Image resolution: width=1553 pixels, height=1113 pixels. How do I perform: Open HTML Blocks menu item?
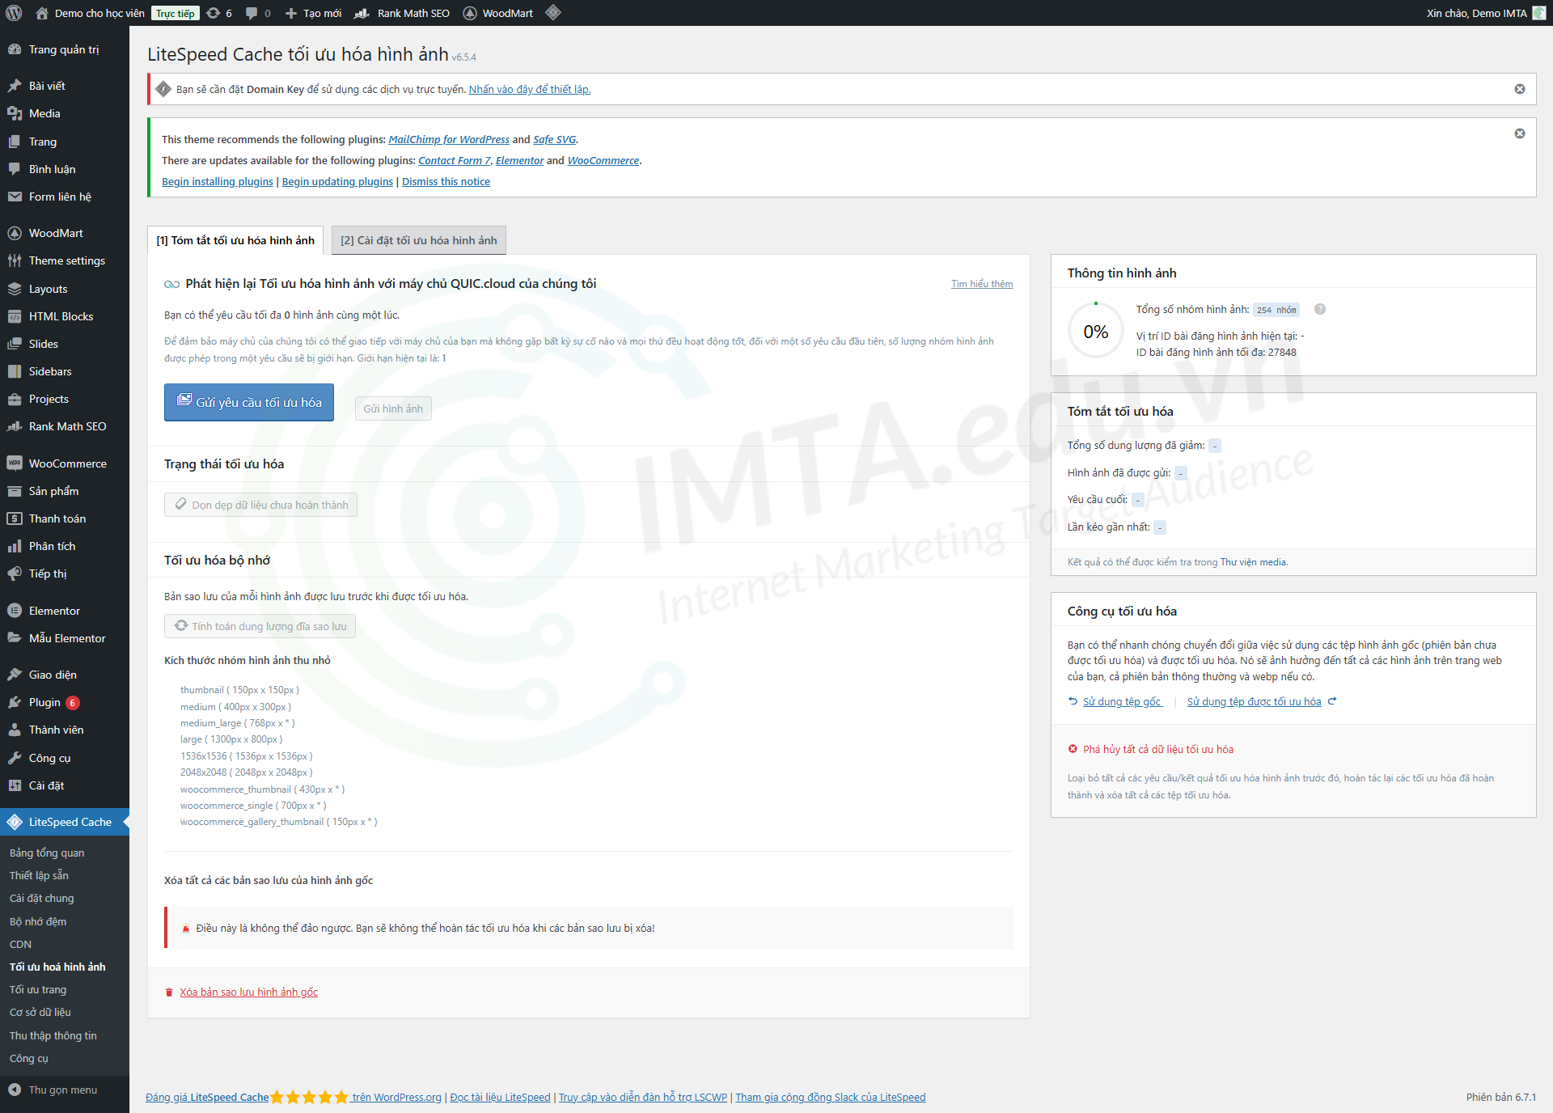point(65,316)
